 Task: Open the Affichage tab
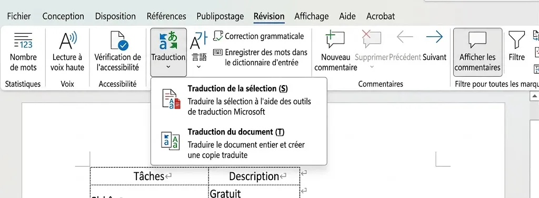[x=312, y=16]
